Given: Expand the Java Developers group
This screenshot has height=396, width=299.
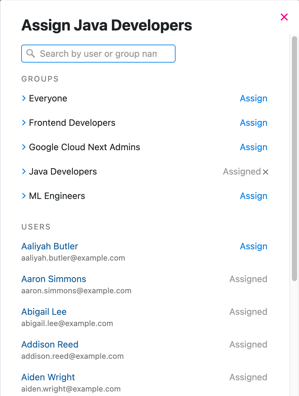Looking at the screenshot, I should tap(24, 171).
